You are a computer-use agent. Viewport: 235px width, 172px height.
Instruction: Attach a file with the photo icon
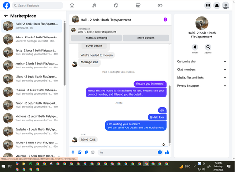click(x=80, y=152)
